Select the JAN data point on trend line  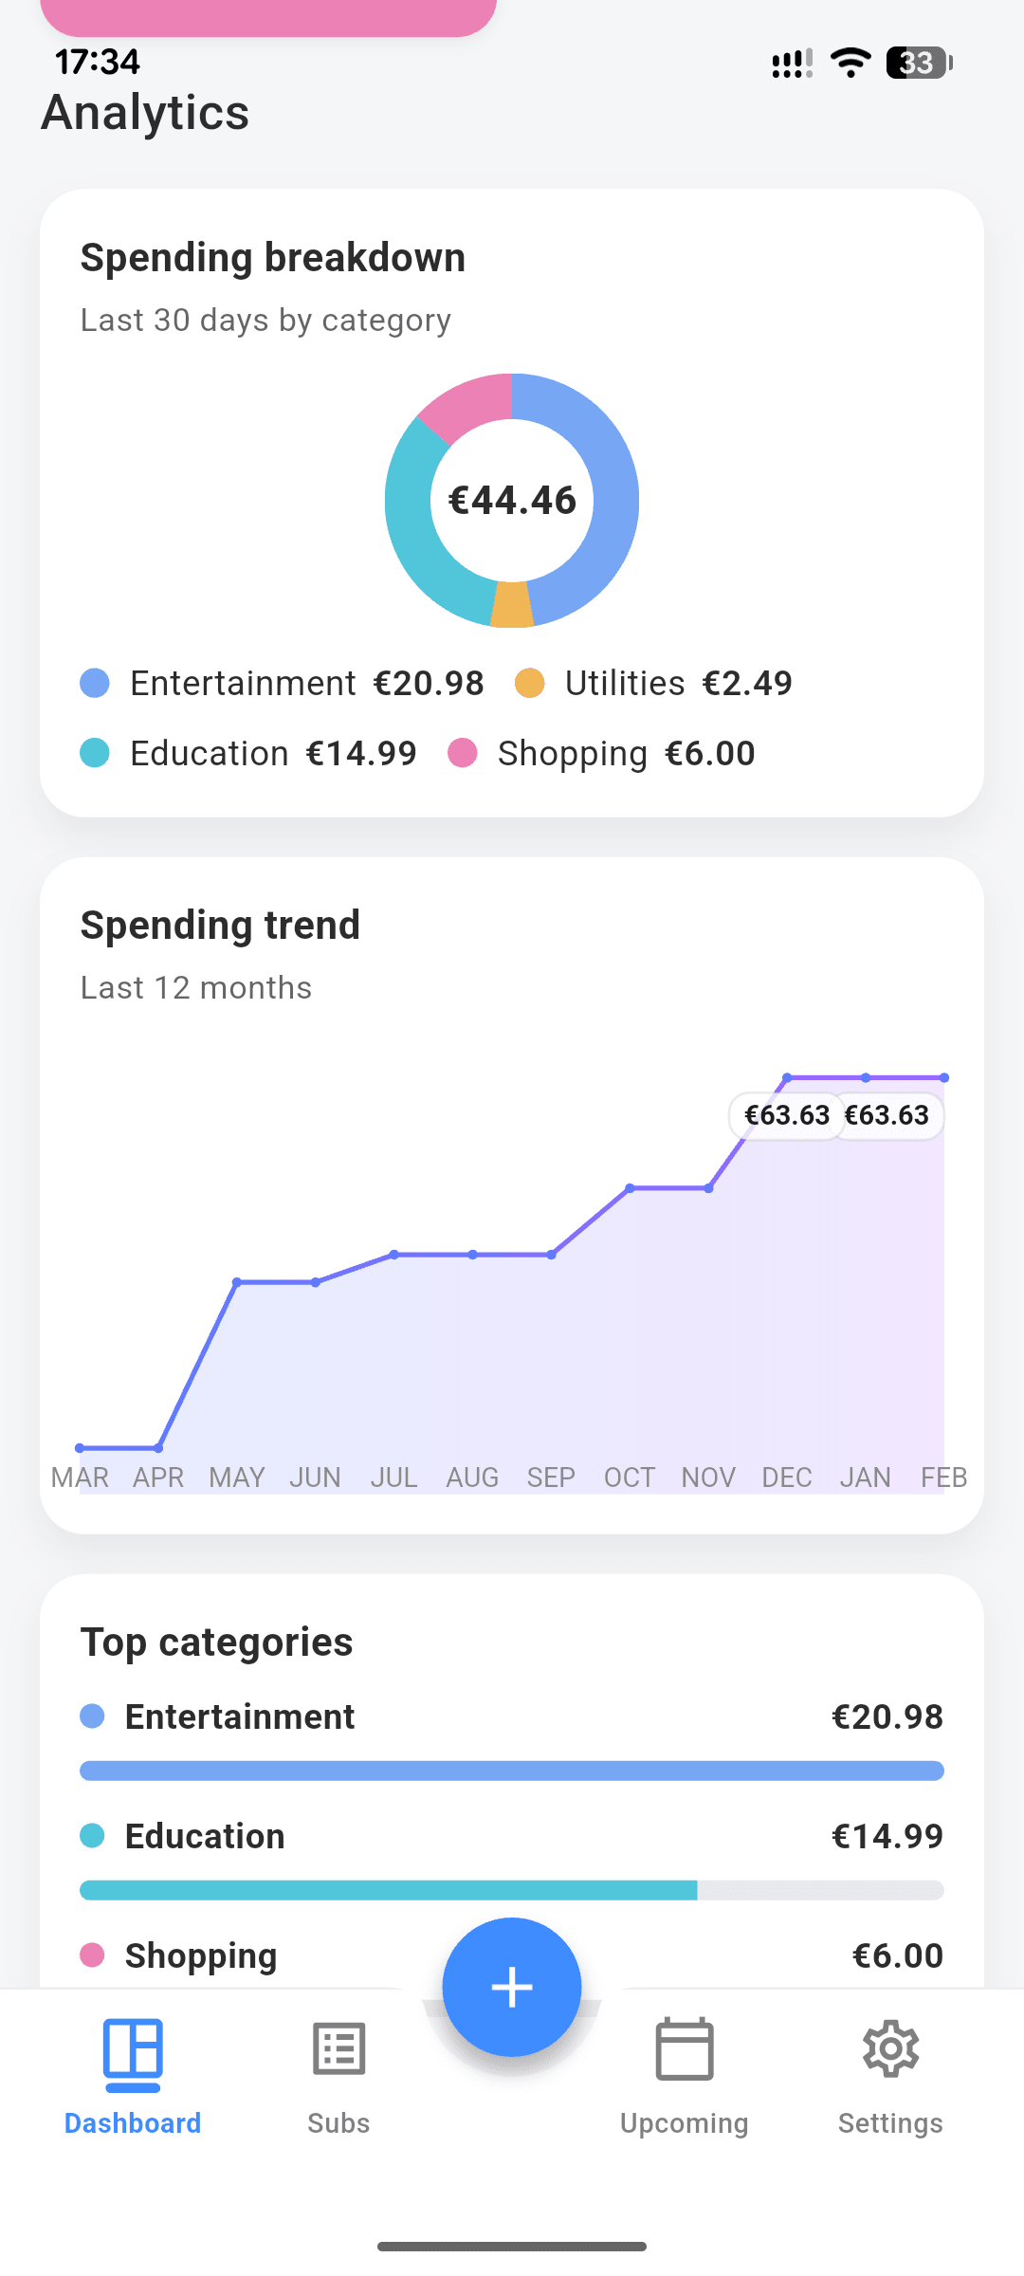pos(866,1077)
